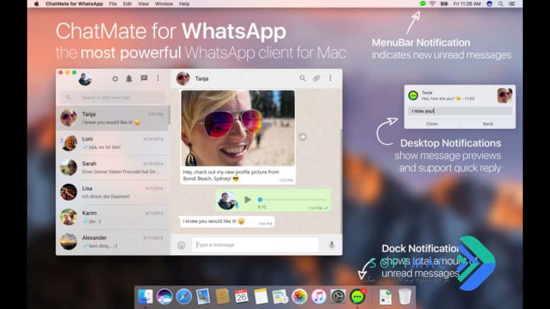Open Spotlight search in the menu bar
The image size is (550, 309).
(x=501, y=4)
